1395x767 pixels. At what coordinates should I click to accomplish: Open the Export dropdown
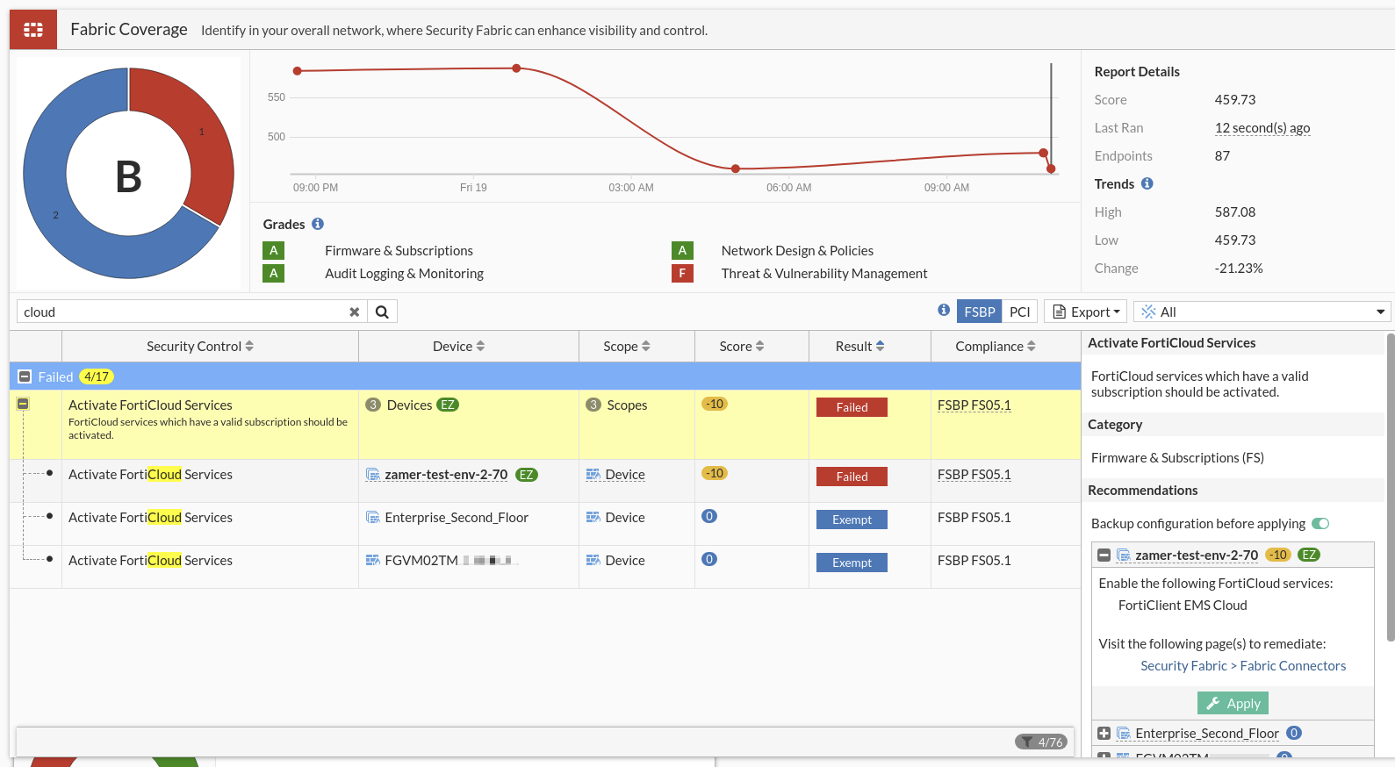point(1086,312)
